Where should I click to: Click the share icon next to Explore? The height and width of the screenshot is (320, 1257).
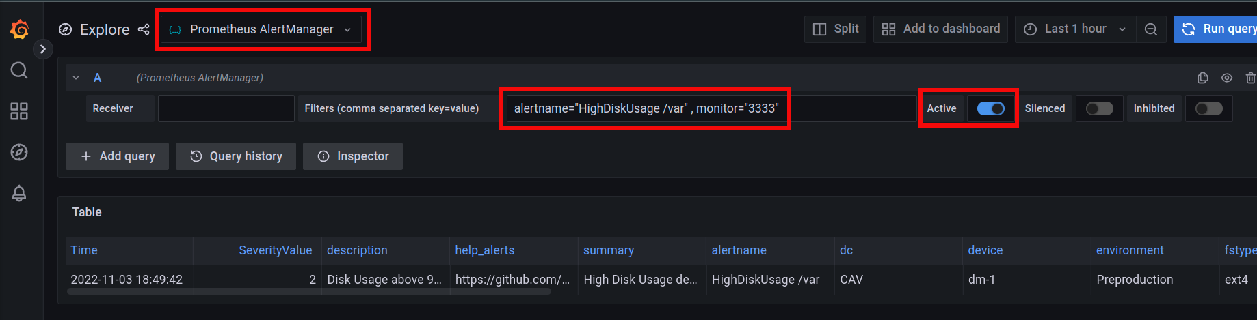click(144, 29)
